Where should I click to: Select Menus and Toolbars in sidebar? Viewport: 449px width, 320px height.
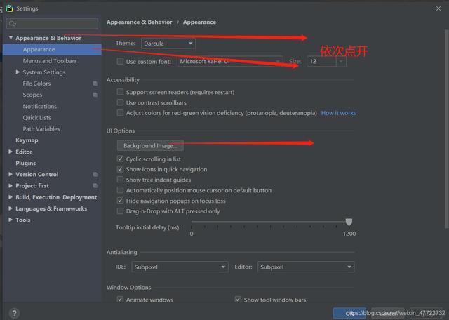click(x=49, y=61)
